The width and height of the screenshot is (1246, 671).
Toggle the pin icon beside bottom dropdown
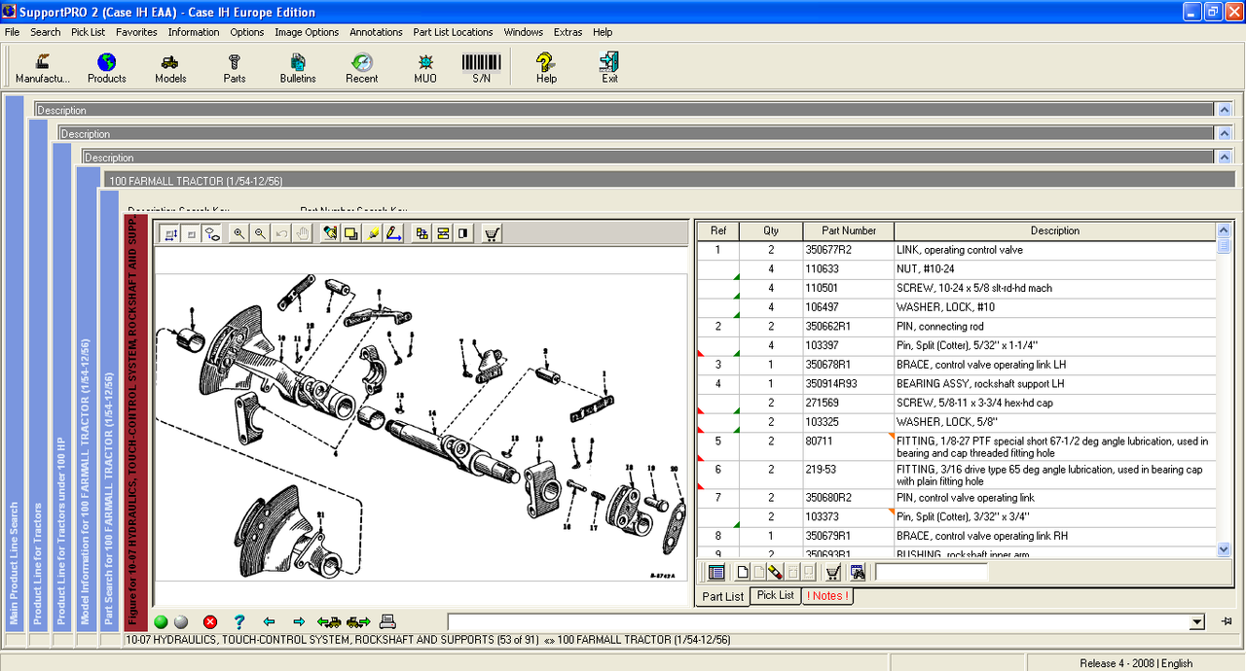[x=1227, y=621]
